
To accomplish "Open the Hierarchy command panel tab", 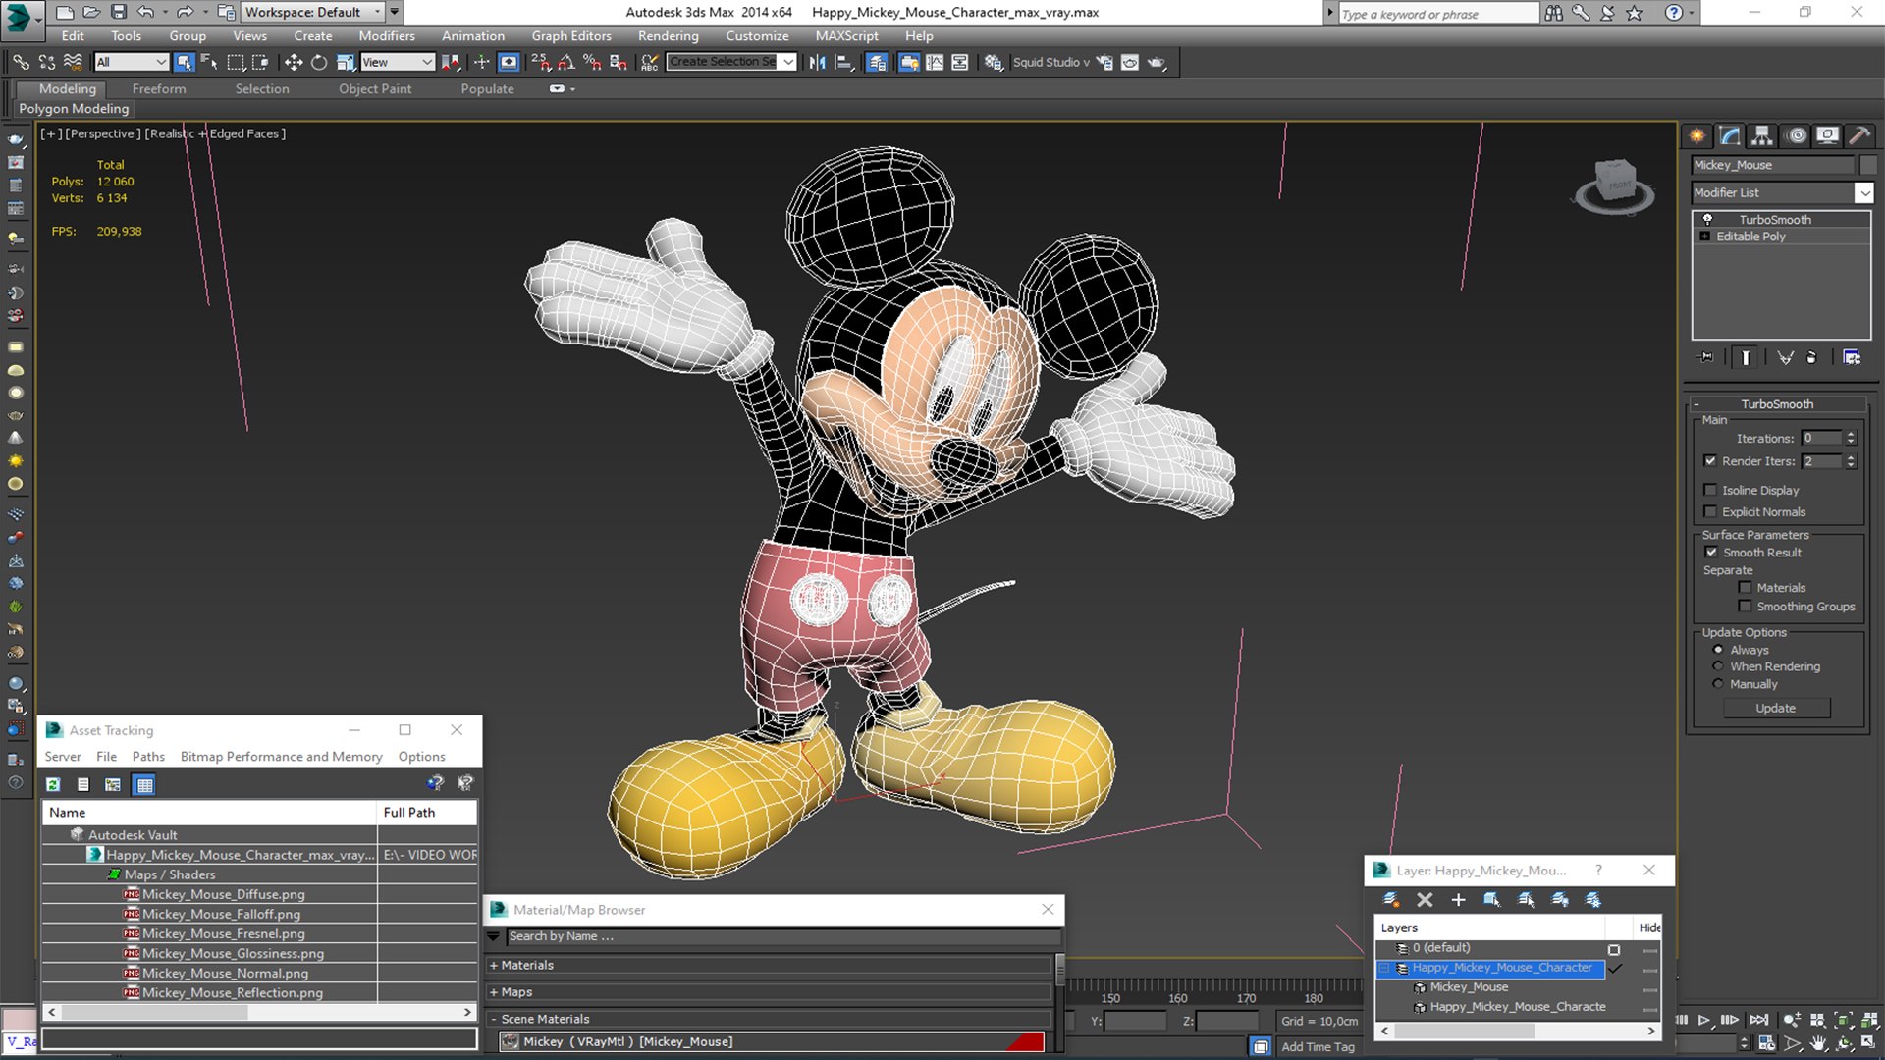I will [x=1762, y=135].
